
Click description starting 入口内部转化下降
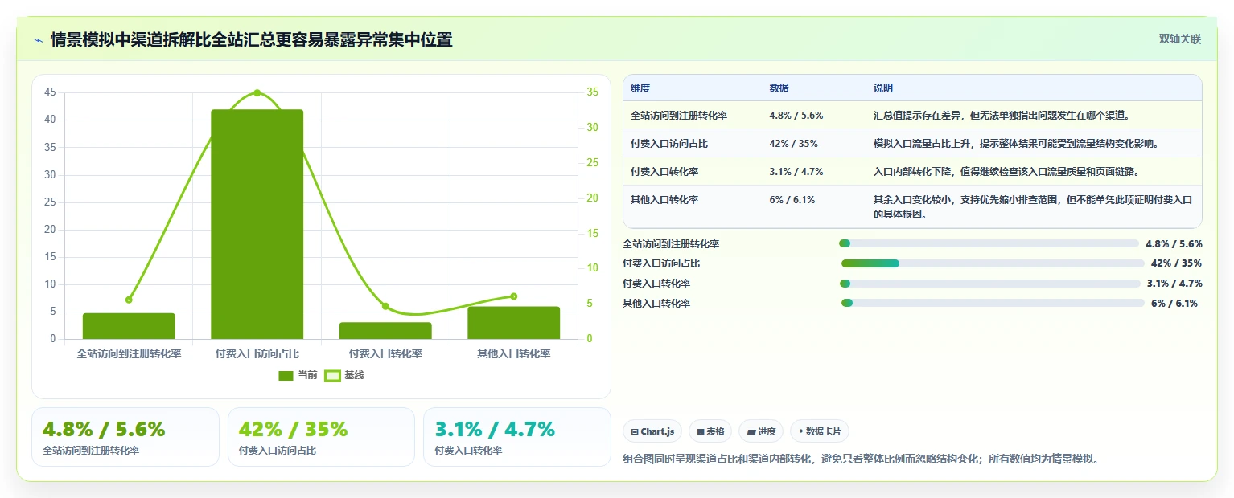pos(1006,172)
